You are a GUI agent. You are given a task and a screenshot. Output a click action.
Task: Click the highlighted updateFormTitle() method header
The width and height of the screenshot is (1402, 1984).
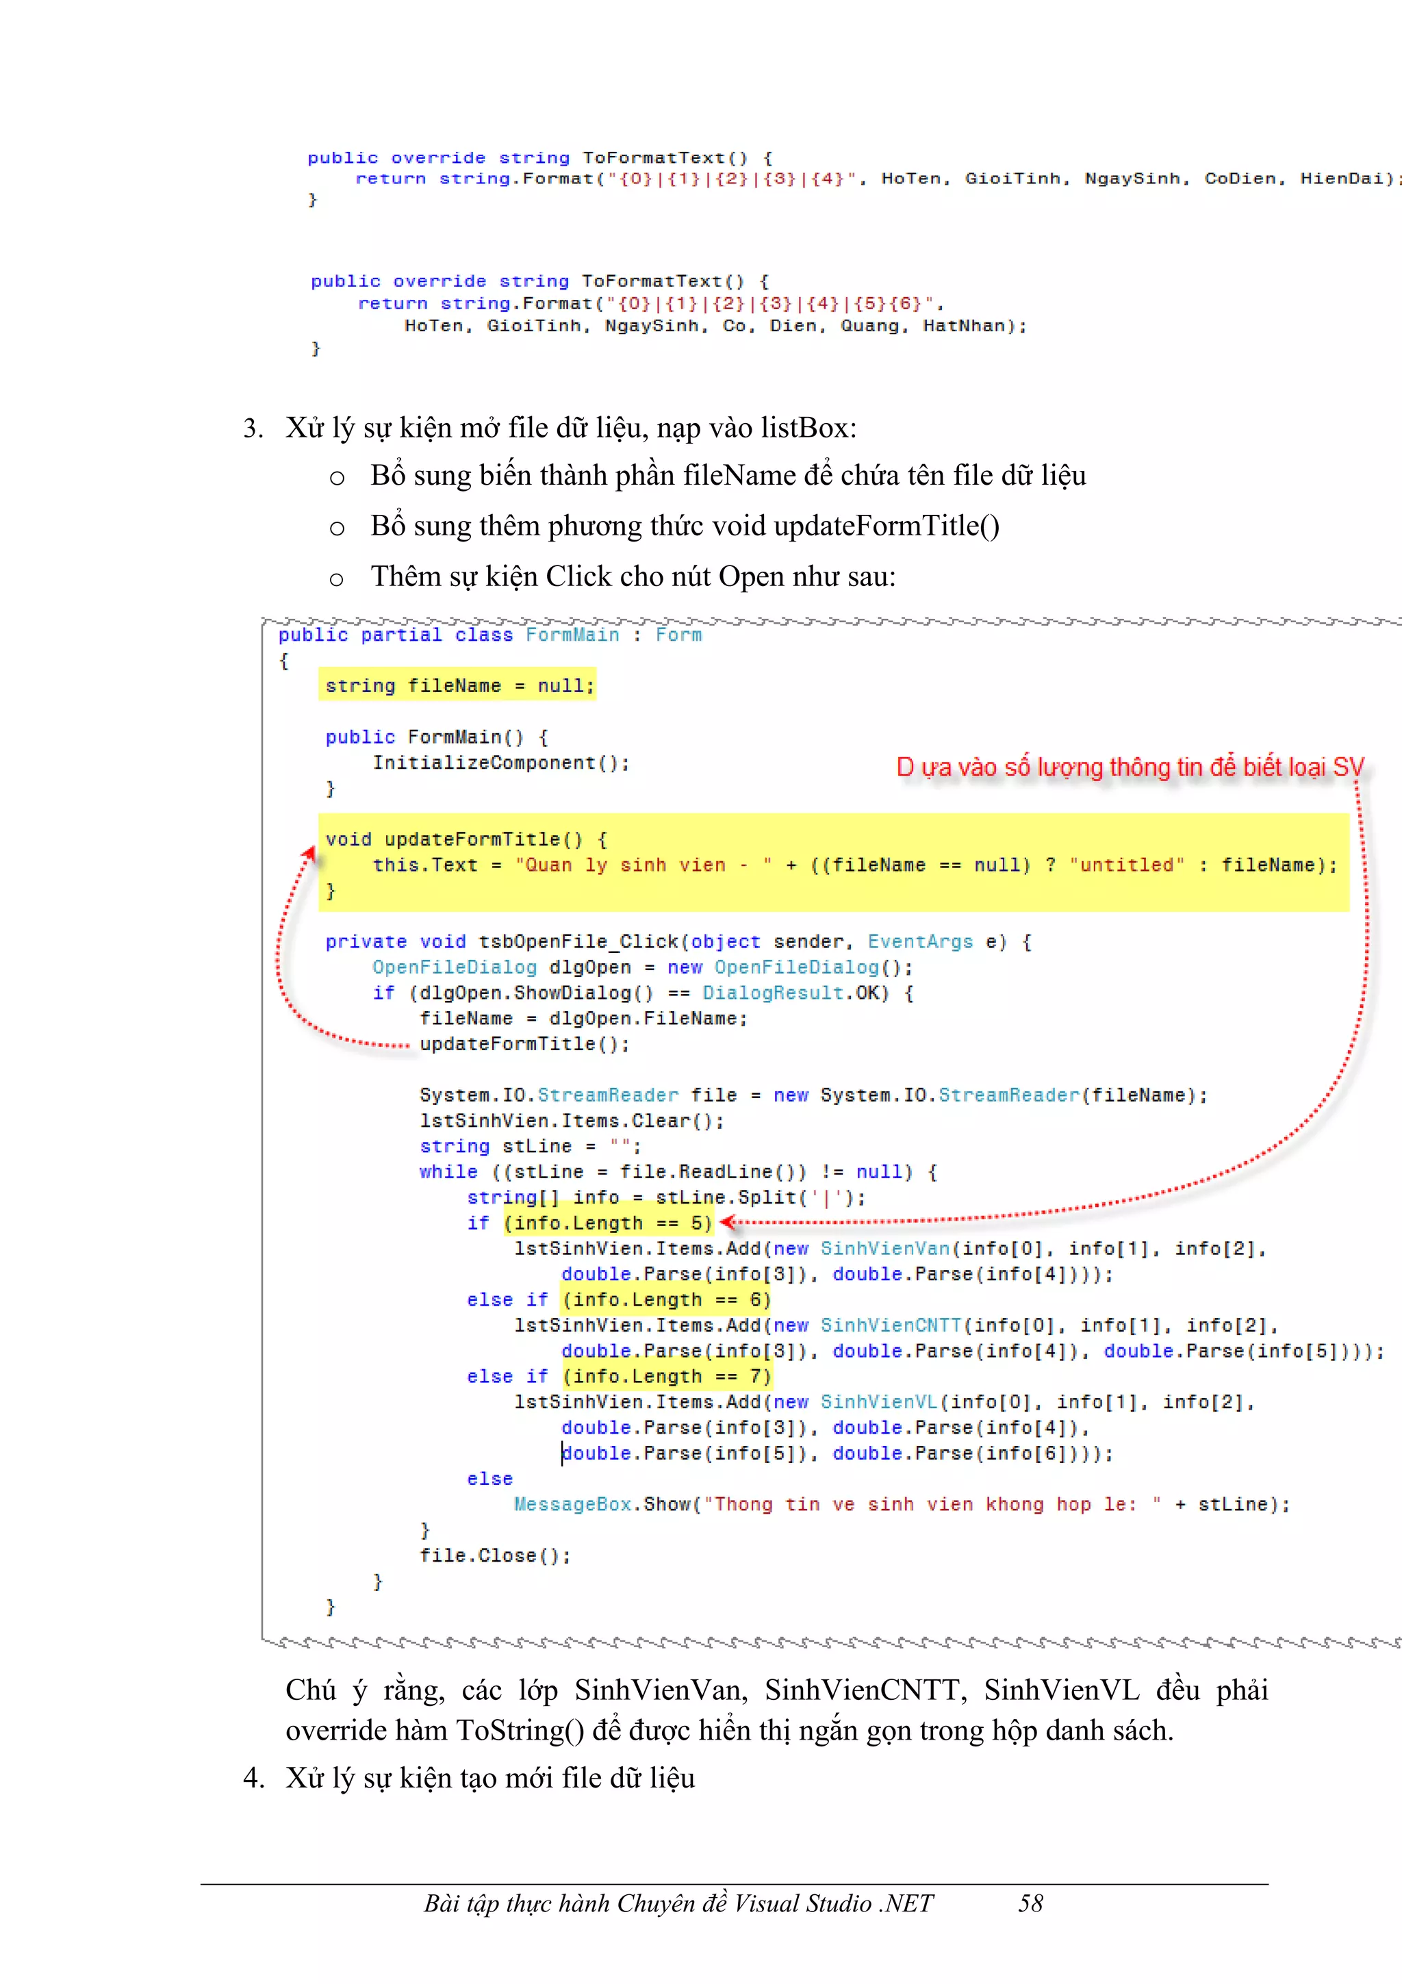pyautogui.click(x=466, y=839)
